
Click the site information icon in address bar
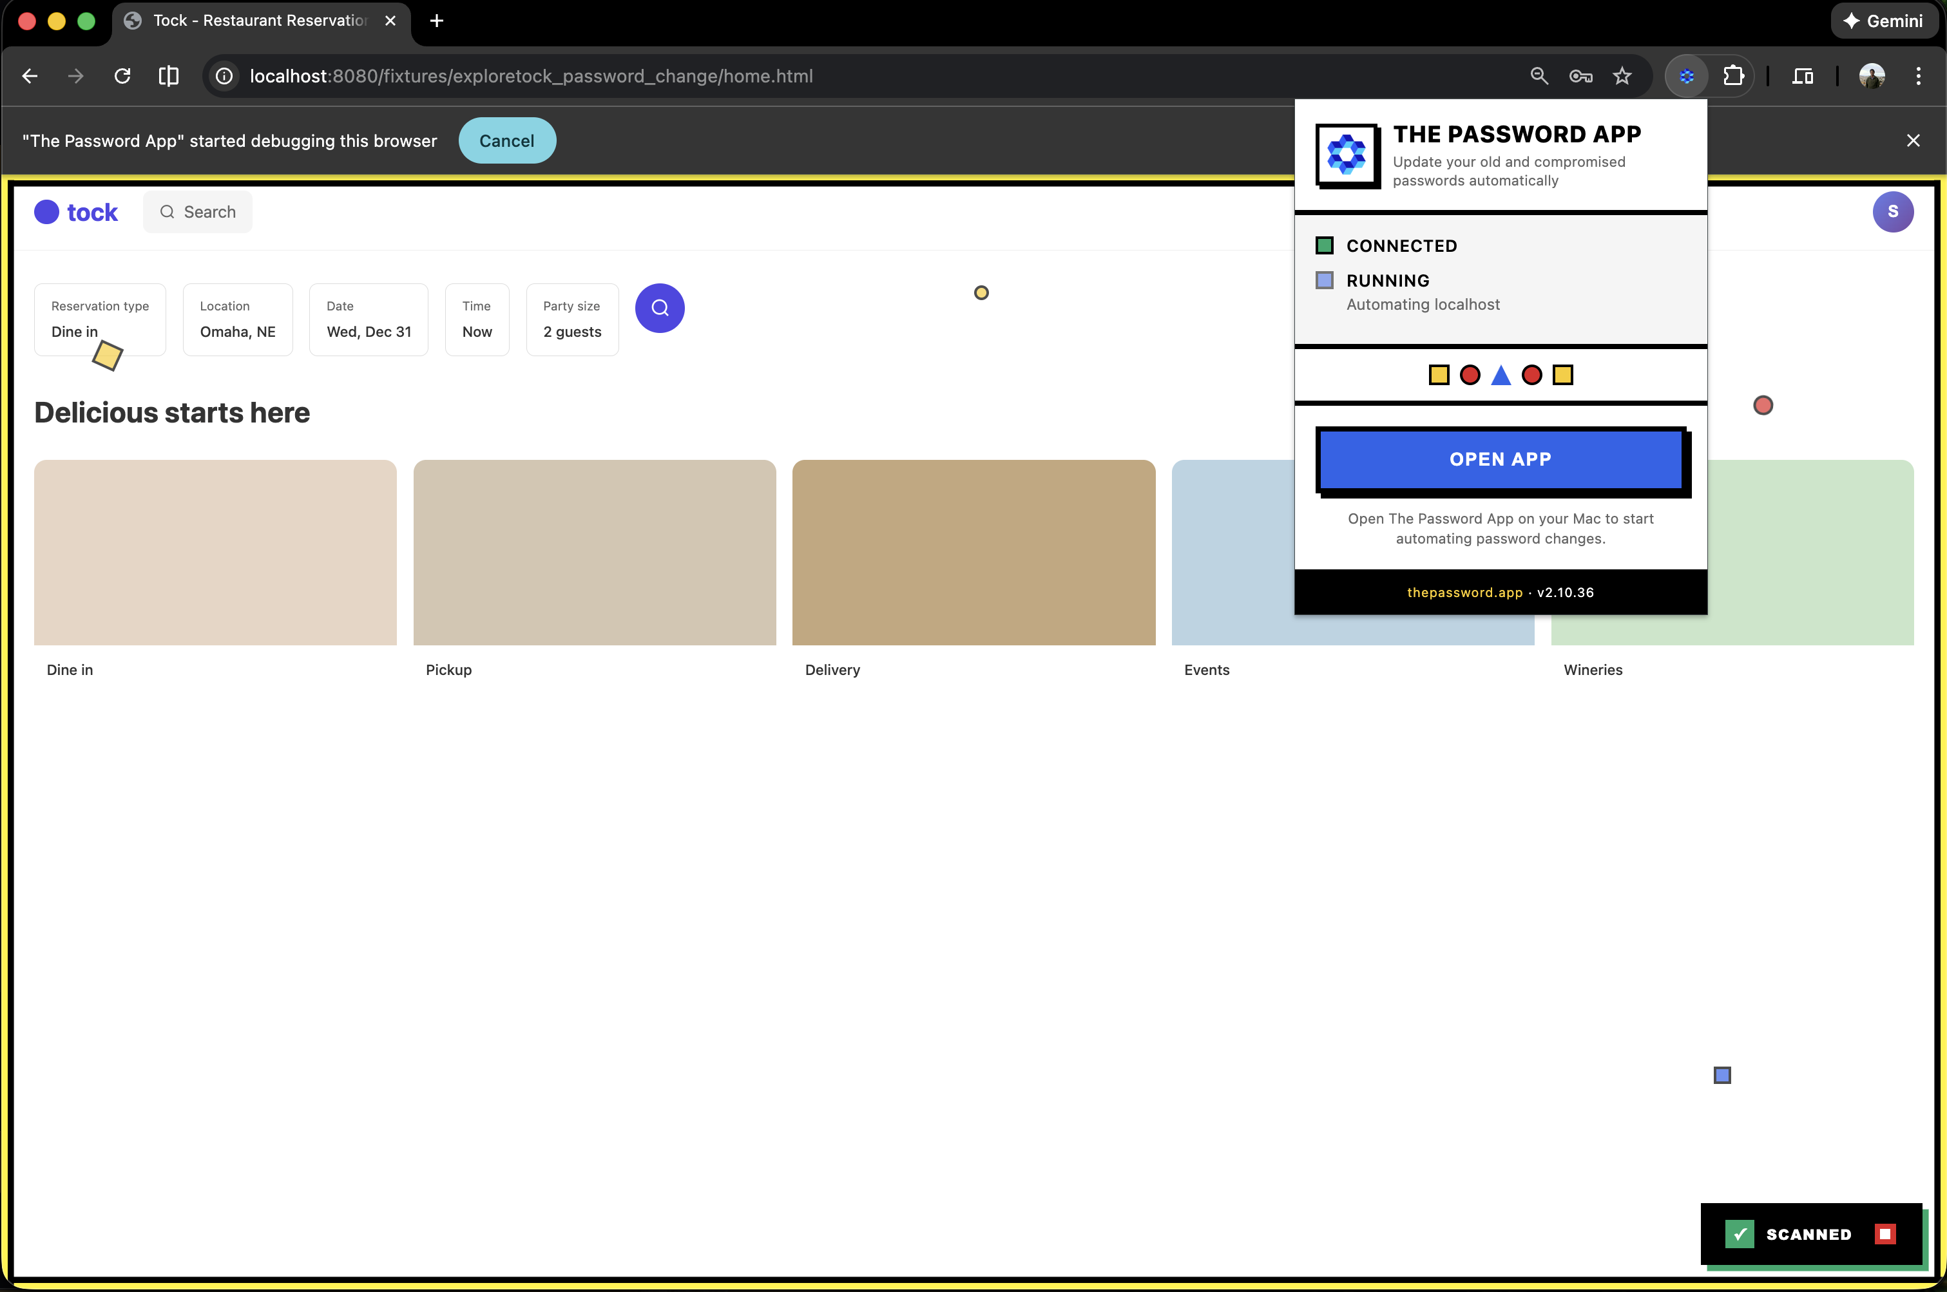(222, 76)
